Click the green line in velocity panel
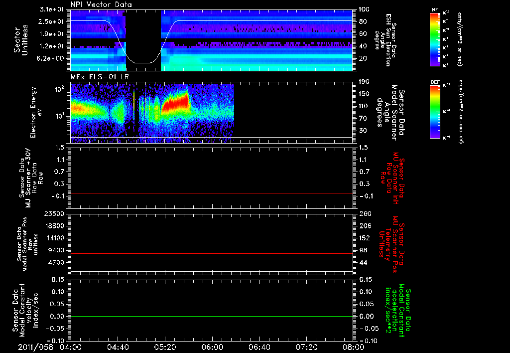The width and height of the screenshot is (510, 353). [211, 317]
